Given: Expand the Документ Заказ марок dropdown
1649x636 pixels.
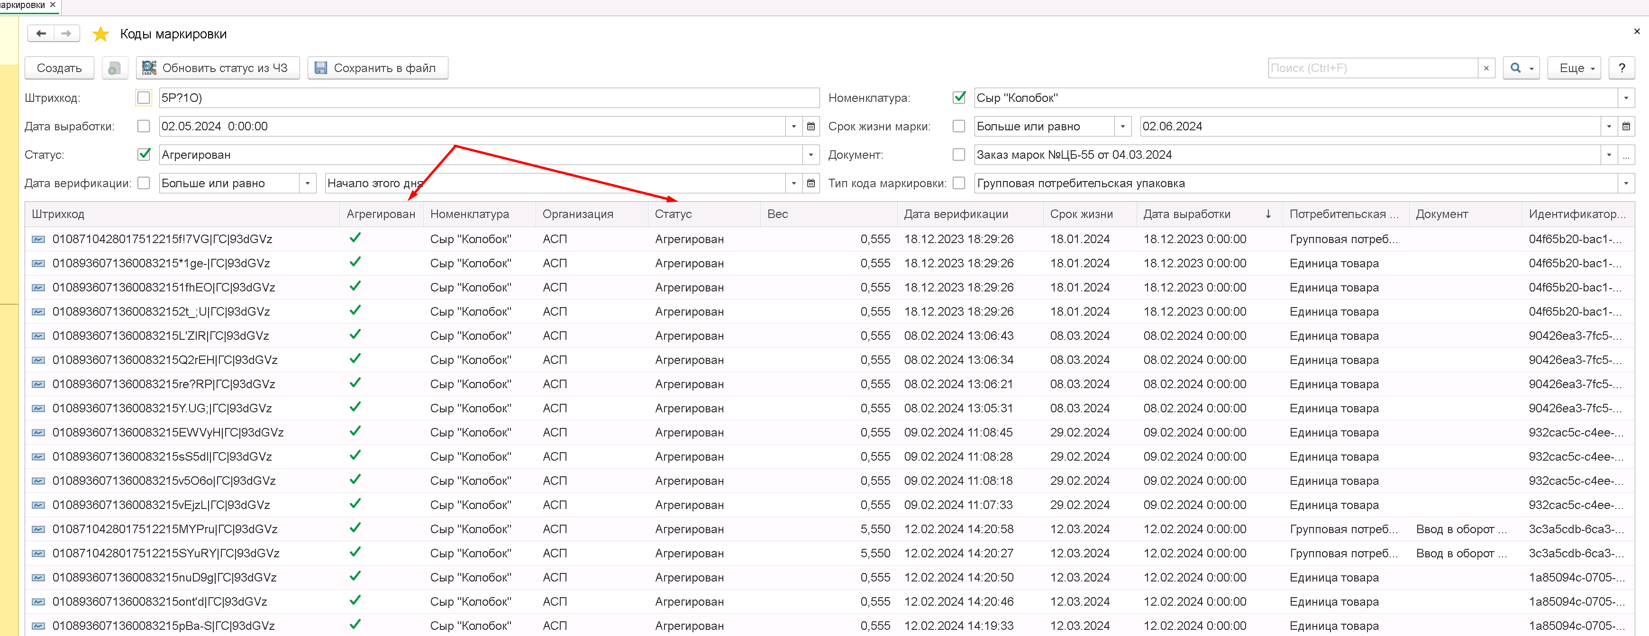Looking at the screenshot, I should [x=1609, y=154].
